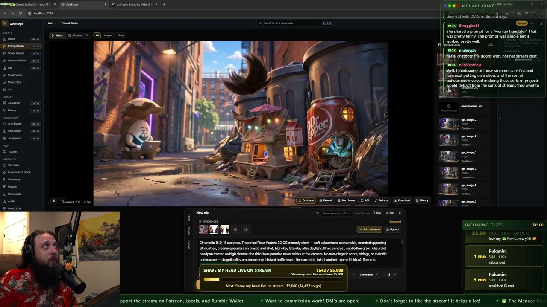Open Judgement under Production

(21, 138)
